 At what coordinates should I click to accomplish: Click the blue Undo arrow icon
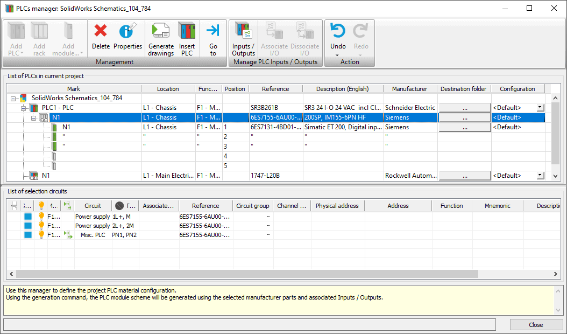338,31
